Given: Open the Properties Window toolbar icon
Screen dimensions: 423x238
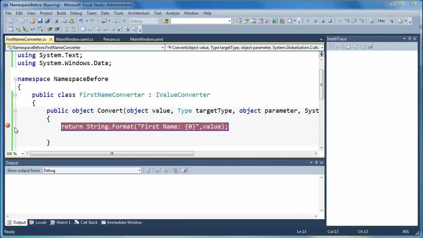Looking at the screenshot, I should click(x=246, y=21).
